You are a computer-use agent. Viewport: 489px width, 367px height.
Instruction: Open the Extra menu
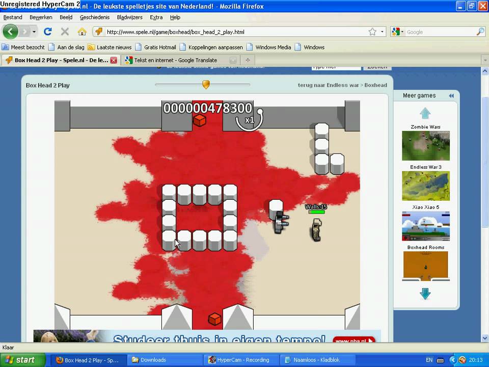point(156,17)
